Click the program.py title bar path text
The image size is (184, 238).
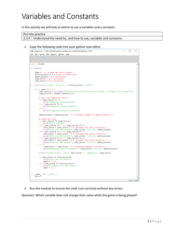click(x=63, y=51)
